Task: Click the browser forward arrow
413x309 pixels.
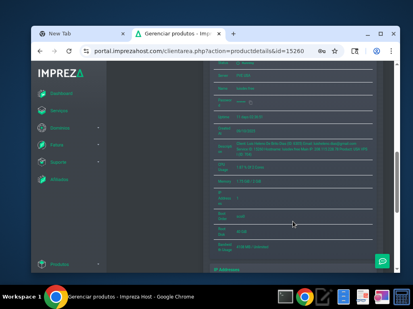Action: (54, 51)
